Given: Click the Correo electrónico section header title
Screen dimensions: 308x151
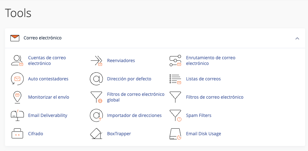Looking at the screenshot, I should 43,38.
